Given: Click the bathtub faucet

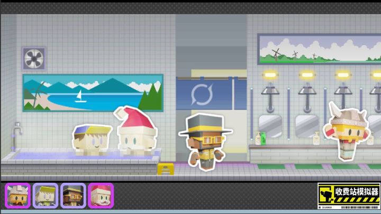Looking at the screenshot, I should [x=16, y=136].
